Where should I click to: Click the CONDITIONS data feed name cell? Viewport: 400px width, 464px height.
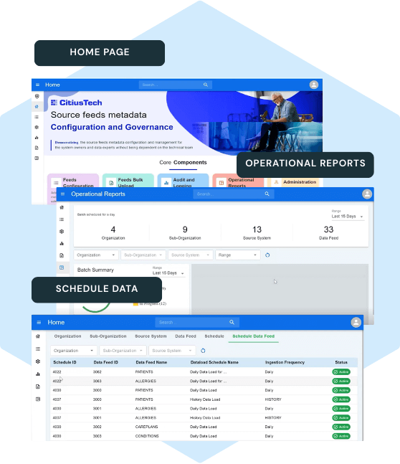(x=147, y=436)
